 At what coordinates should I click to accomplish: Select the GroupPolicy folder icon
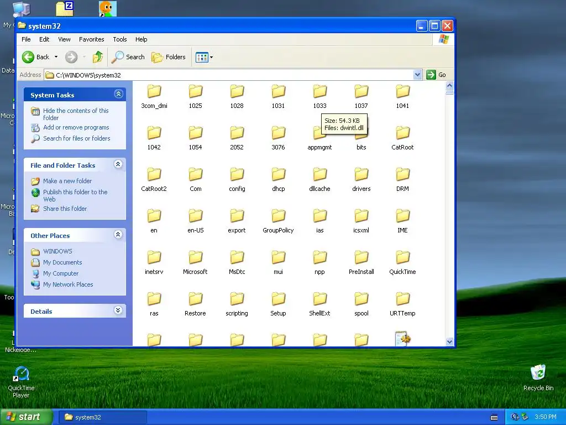tap(279, 216)
